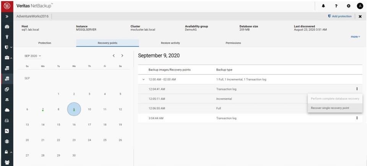Open the settings gear icon
This screenshot has width=367, height=166.
(349, 6)
